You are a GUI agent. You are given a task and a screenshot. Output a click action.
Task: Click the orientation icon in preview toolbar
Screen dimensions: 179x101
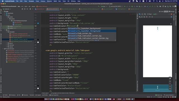(x=142, y=14)
